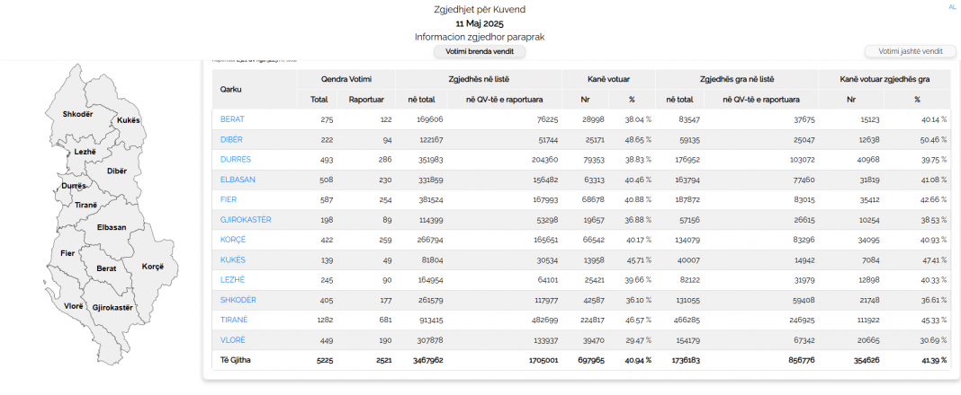Select Durrës region on the map
Image resolution: width=961 pixels, height=395 pixels.
click(74, 186)
